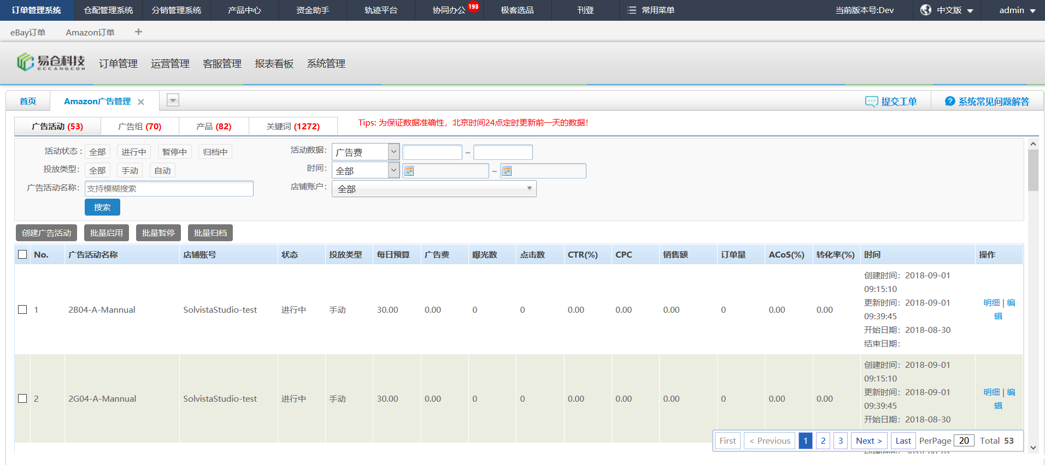The width and height of the screenshot is (1045, 465).
Task: Open the 运营管理 menu
Action: pyautogui.click(x=170, y=64)
